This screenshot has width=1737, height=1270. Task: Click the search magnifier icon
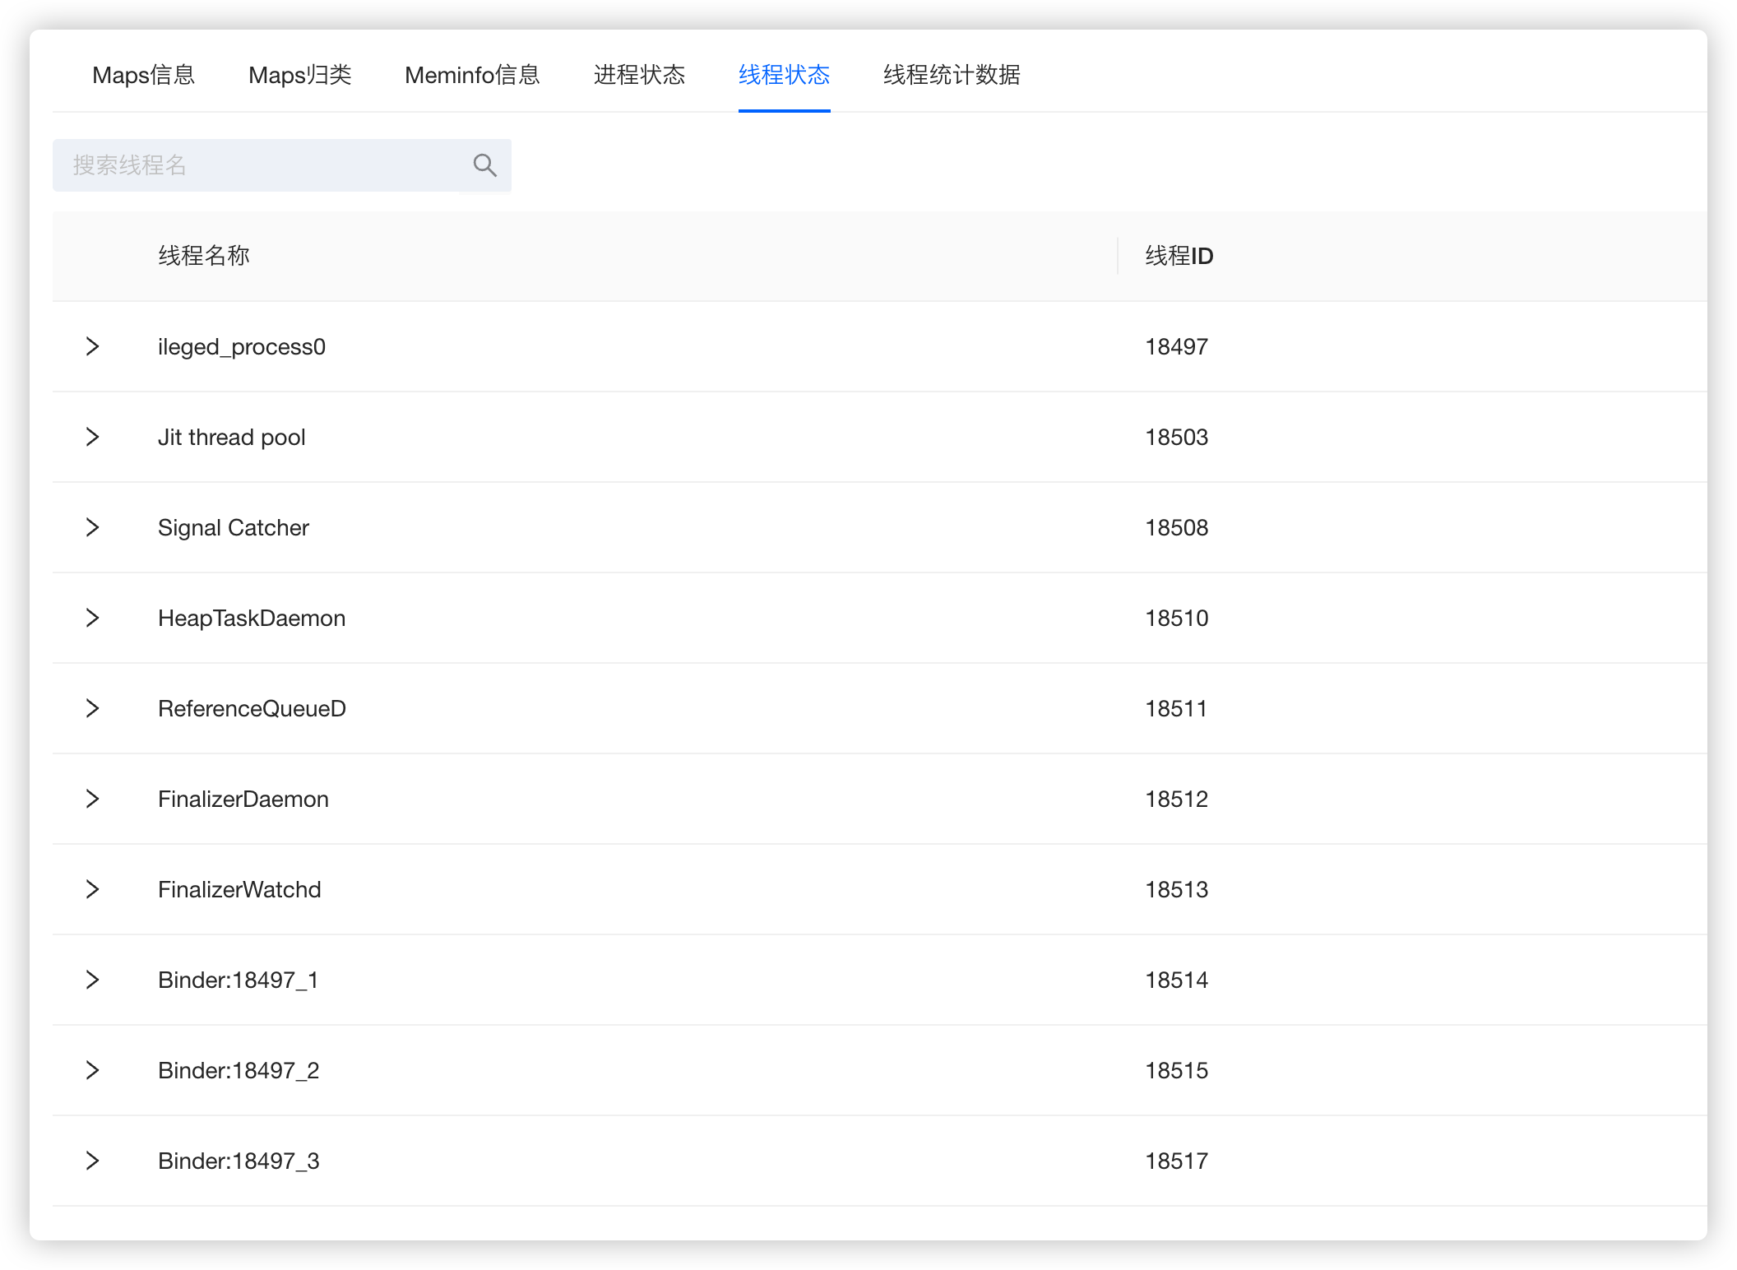tap(484, 165)
